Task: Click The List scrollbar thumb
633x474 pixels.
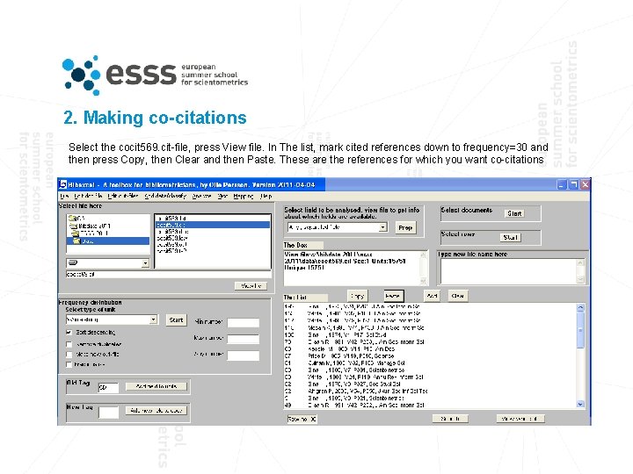Action: click(580, 330)
